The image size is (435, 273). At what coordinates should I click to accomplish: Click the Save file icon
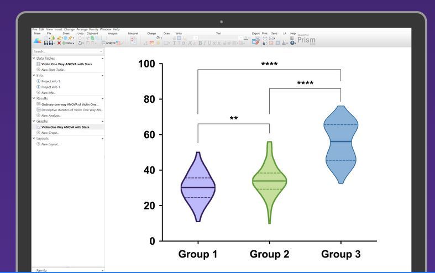point(47,43)
